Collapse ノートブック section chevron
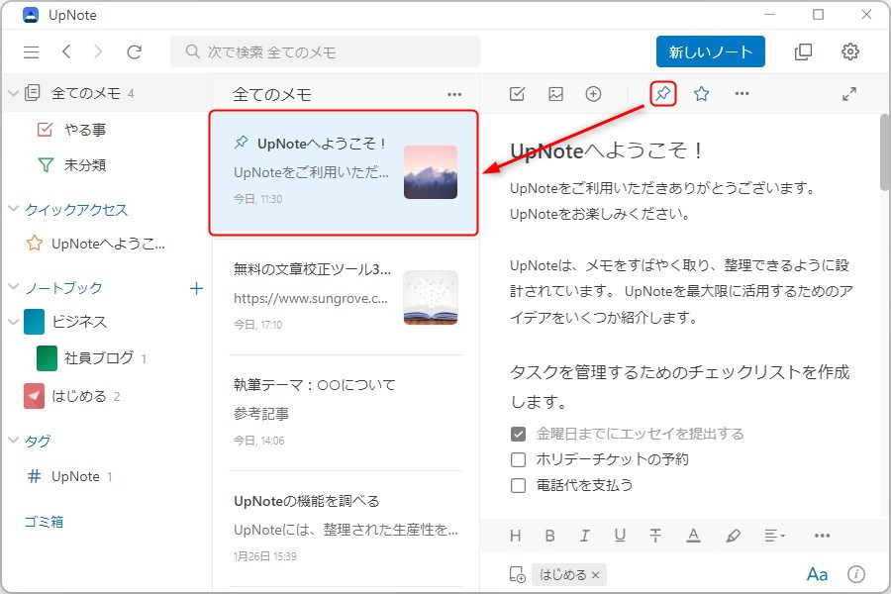This screenshot has width=891, height=594. click(x=13, y=288)
